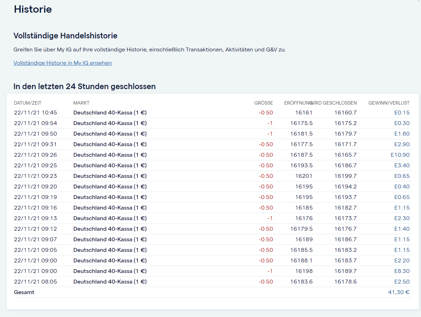Viewport: 421px width, 317px height.
Task: Select date cell 22/11/21 09:54
Action: coord(36,123)
